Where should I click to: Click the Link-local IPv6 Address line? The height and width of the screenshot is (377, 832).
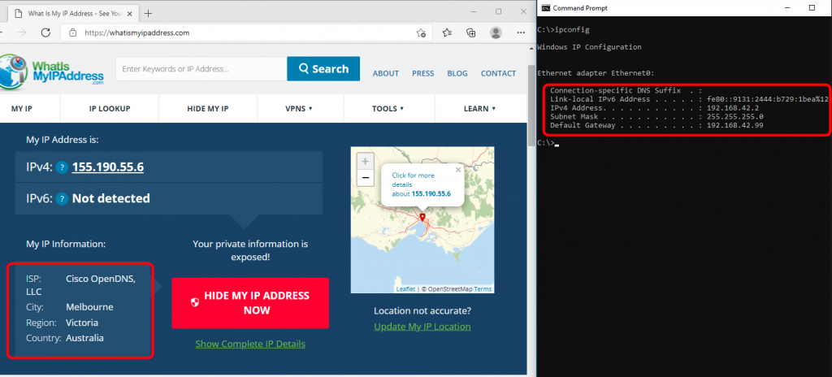point(689,99)
